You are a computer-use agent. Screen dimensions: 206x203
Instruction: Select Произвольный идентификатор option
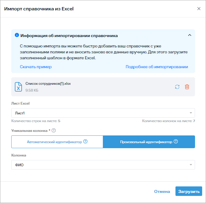(146, 142)
